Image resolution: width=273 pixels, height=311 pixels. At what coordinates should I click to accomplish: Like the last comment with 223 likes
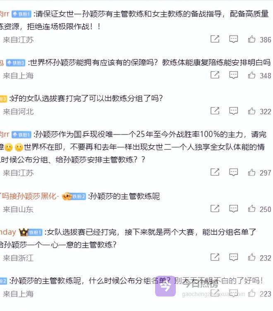[x=251, y=293]
